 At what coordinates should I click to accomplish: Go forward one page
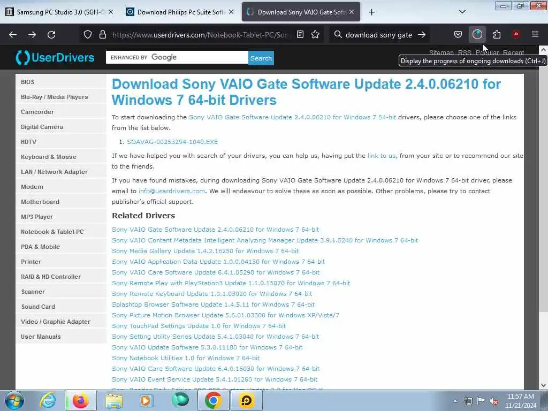32,35
